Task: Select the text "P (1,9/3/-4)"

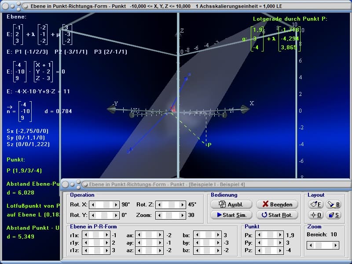Action: click(x=24, y=171)
